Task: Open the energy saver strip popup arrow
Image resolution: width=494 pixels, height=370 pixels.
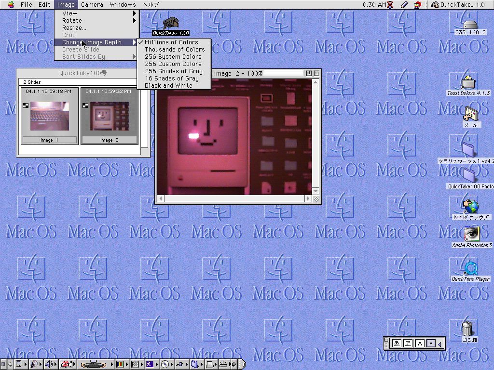Action: pyautogui.click(x=157, y=364)
